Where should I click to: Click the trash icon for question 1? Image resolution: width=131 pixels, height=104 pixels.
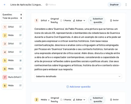(x=111, y=21)
